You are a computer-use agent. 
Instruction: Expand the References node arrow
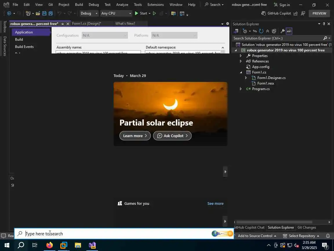(241, 61)
